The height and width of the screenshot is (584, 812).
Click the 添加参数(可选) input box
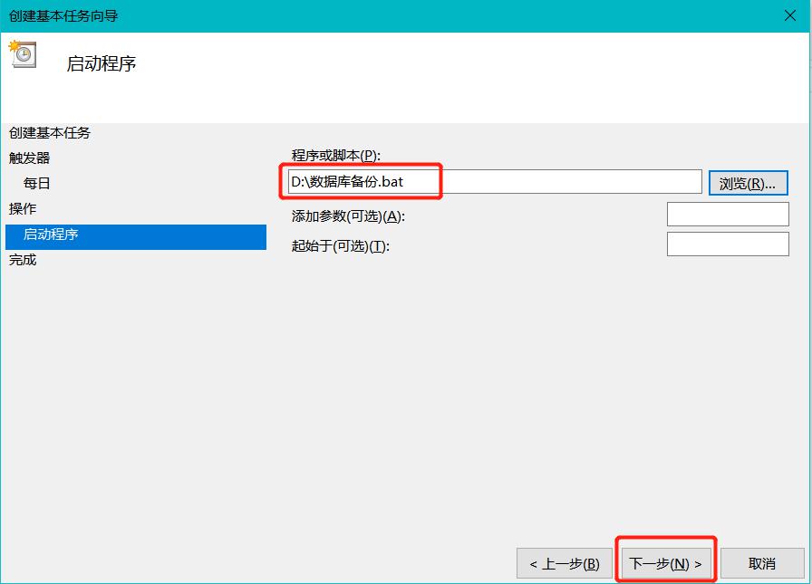coord(728,215)
